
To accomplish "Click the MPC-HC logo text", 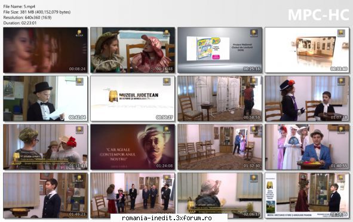I will pos(318,15).
